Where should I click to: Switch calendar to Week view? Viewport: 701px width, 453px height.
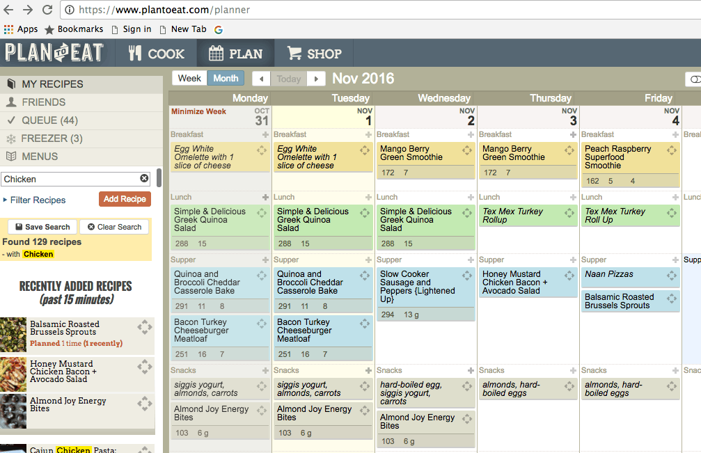[x=189, y=78]
